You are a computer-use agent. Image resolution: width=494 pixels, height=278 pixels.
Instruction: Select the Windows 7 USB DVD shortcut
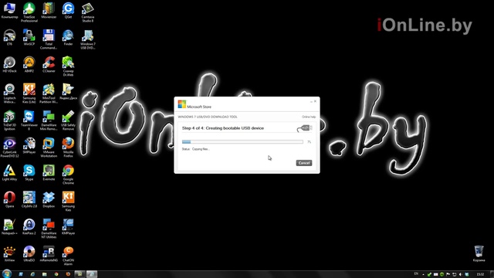click(x=87, y=39)
